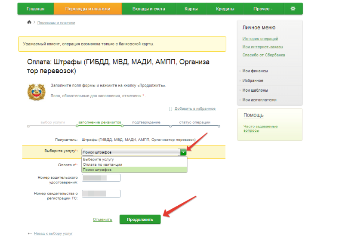Expand Мои финансы section
Screen dimensions: 364x238
[x=255, y=71]
